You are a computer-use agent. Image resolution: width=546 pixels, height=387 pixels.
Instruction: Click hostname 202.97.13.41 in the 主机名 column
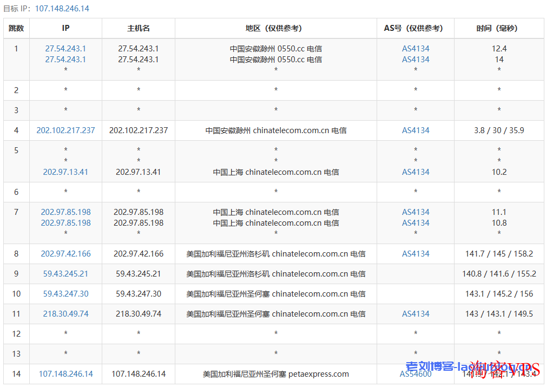click(x=138, y=172)
